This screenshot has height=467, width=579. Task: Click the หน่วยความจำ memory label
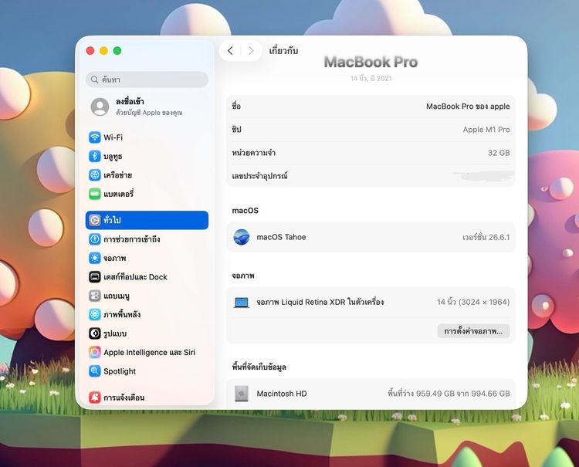(x=254, y=153)
